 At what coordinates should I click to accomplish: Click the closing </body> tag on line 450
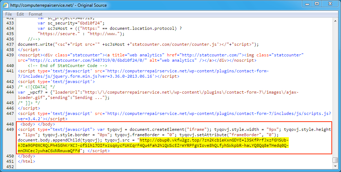coord(27,156)
